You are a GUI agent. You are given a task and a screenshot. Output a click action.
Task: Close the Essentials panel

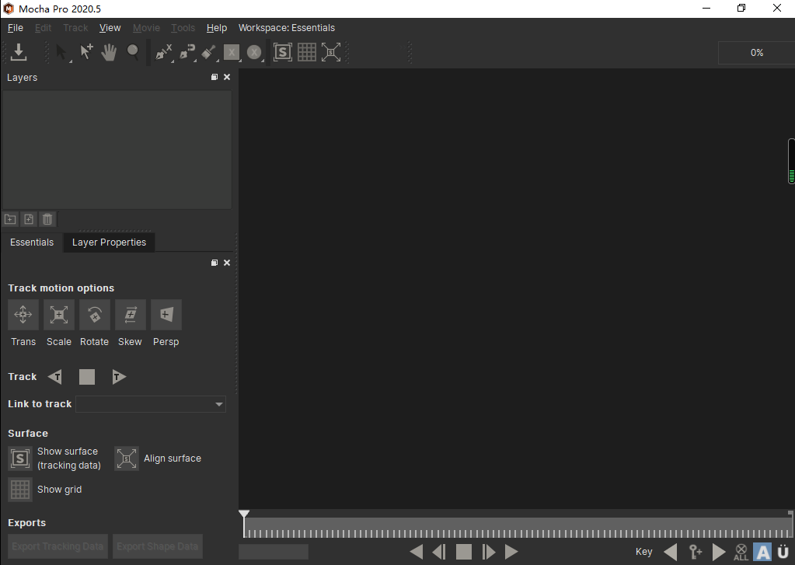[227, 263]
